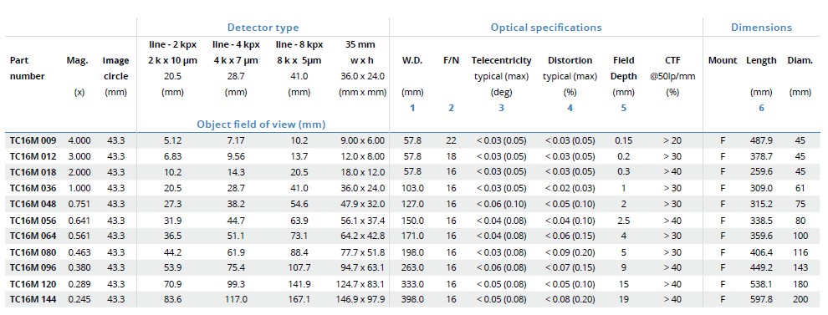Click the Part number column header
This screenshot has height=315, width=828.
(x=28, y=68)
